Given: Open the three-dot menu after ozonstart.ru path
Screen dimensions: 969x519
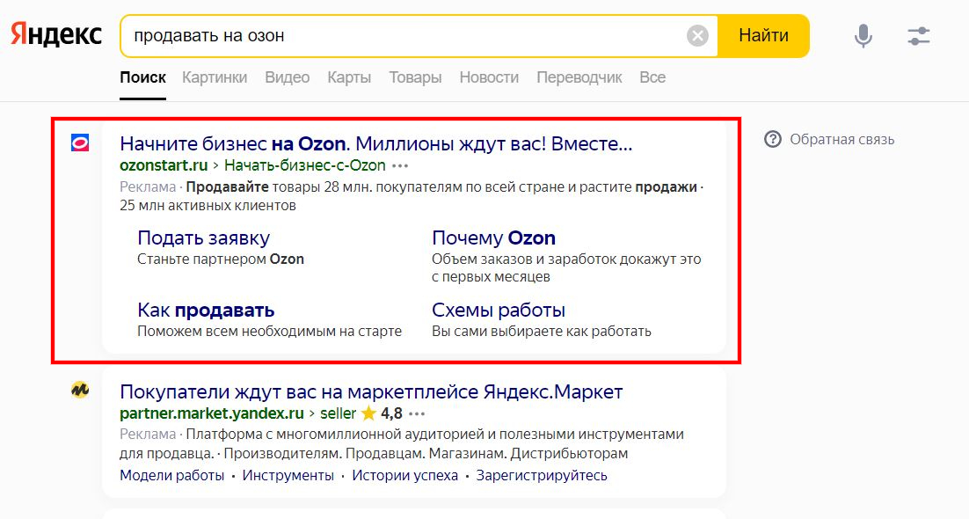Looking at the screenshot, I should tap(400, 165).
